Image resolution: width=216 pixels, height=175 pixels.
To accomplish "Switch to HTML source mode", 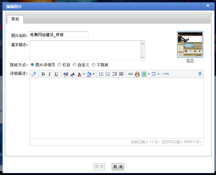I will [166, 74].
